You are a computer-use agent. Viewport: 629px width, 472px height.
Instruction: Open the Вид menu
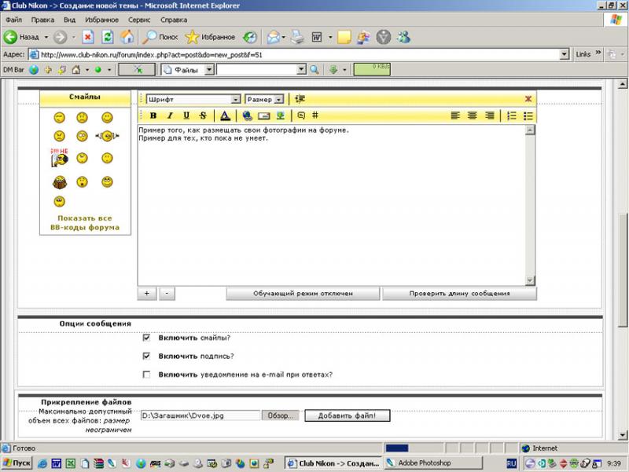coord(69,20)
